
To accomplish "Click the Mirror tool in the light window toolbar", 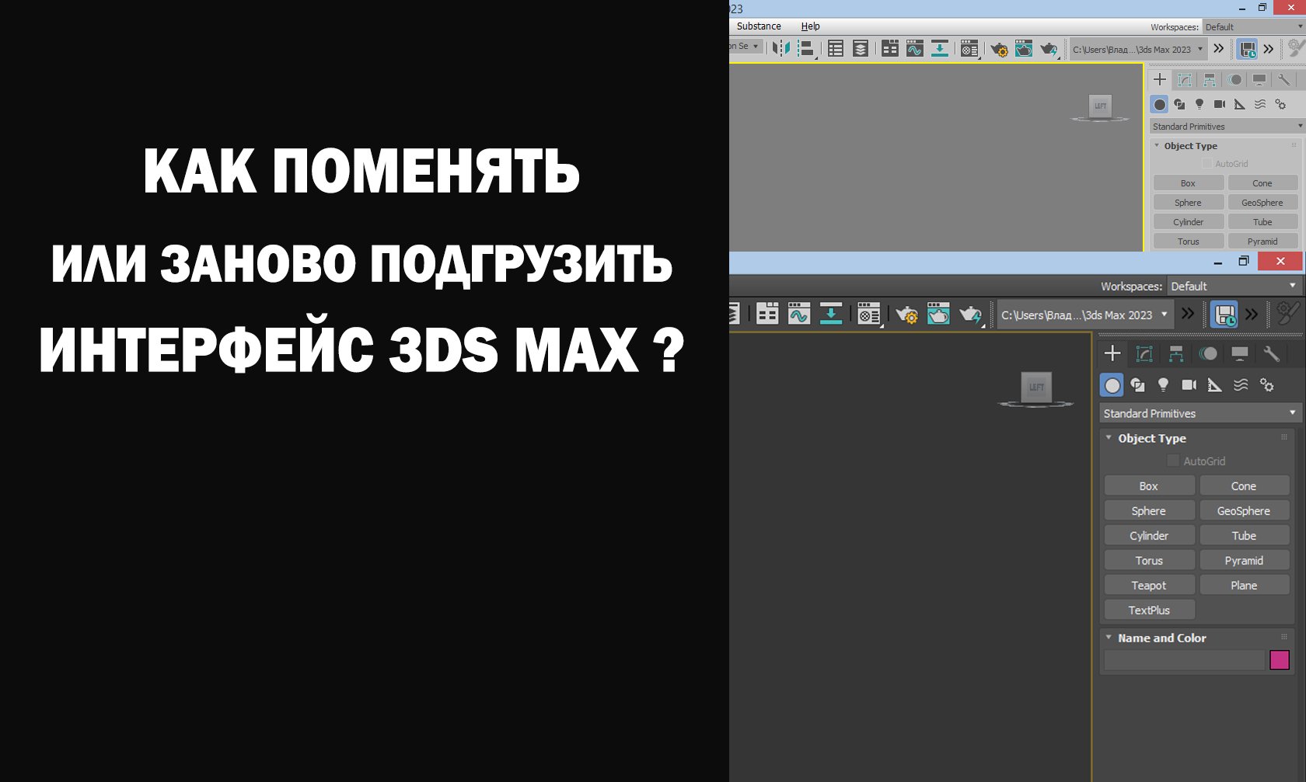I will point(781,49).
